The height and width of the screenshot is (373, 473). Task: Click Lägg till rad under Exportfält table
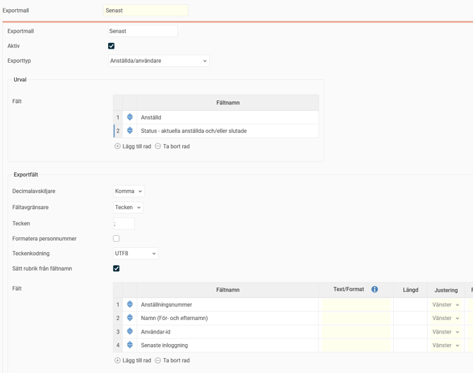133,360
